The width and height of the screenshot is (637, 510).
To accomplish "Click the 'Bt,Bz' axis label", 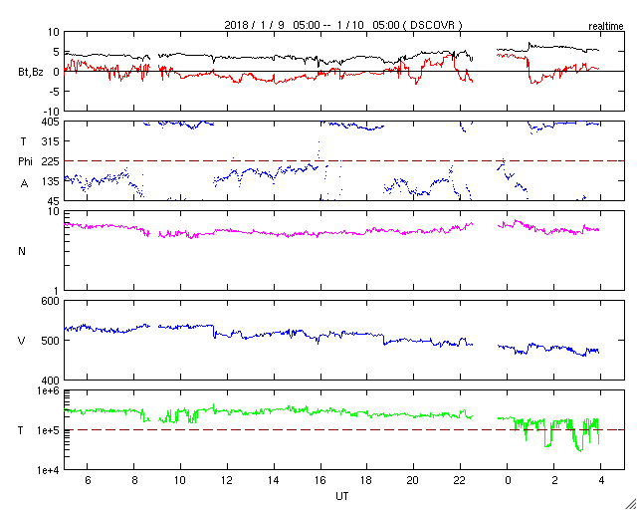I will point(31,73).
